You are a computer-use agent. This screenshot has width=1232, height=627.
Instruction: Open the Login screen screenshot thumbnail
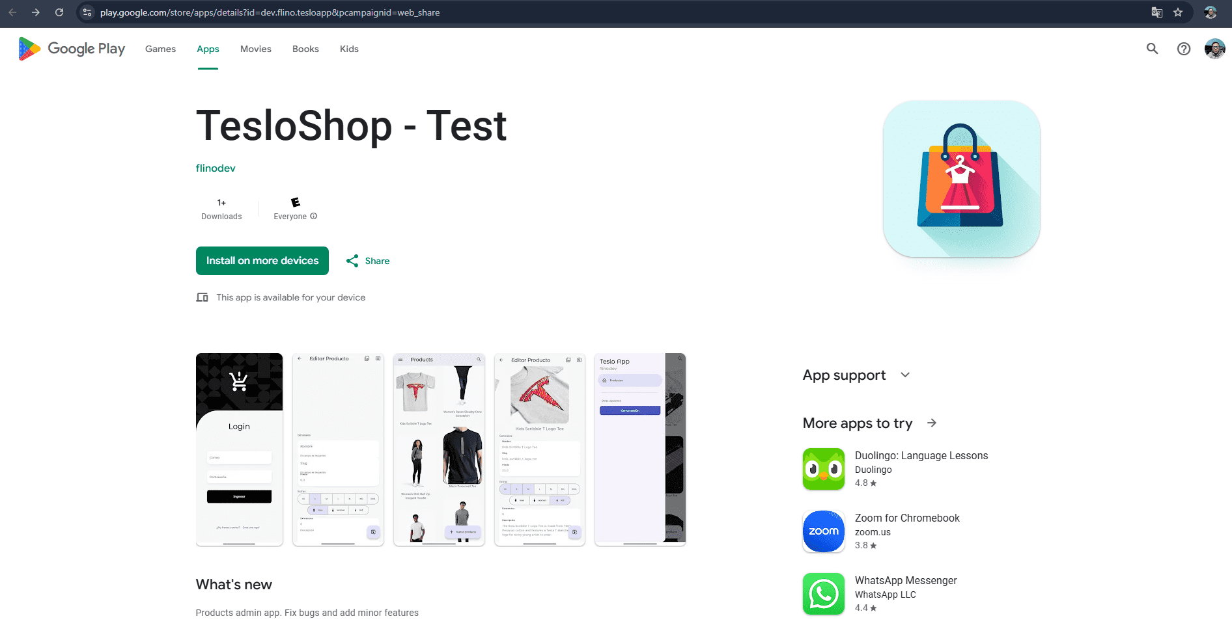240,449
